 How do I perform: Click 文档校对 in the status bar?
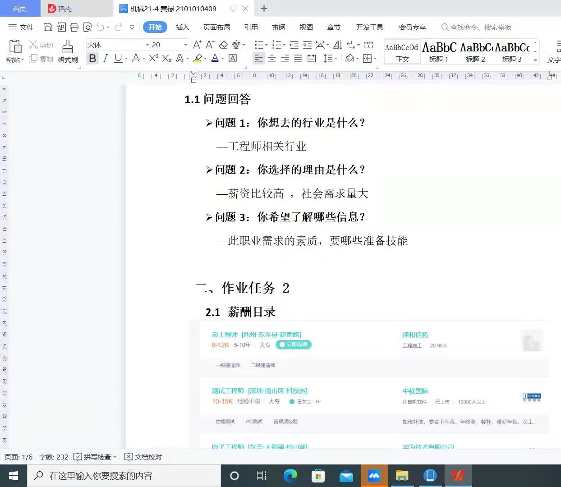coord(143,457)
